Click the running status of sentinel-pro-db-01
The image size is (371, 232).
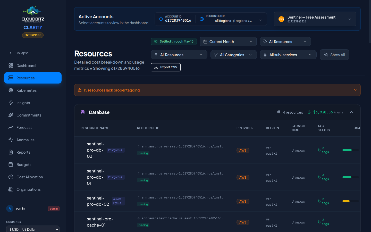pos(143,180)
